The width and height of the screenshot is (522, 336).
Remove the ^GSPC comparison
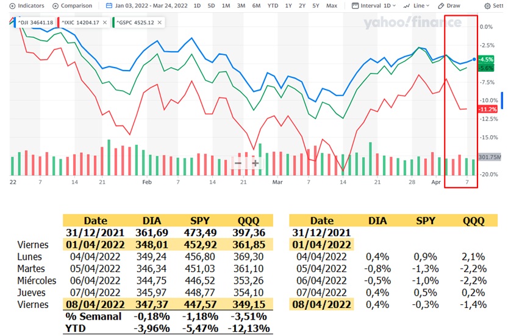coord(159,23)
